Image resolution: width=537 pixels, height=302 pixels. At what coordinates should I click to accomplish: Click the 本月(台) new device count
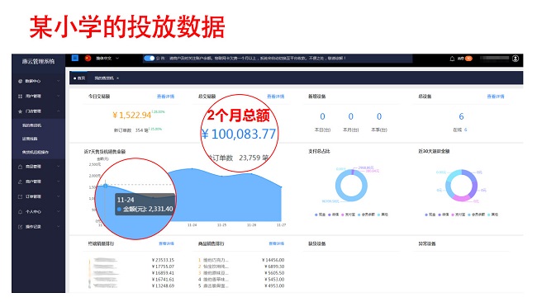(x=350, y=116)
